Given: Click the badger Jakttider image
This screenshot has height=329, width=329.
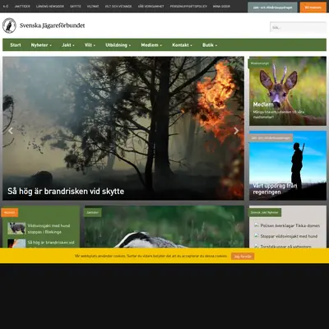Looking at the screenshot, I should pyautogui.click(x=164, y=227).
